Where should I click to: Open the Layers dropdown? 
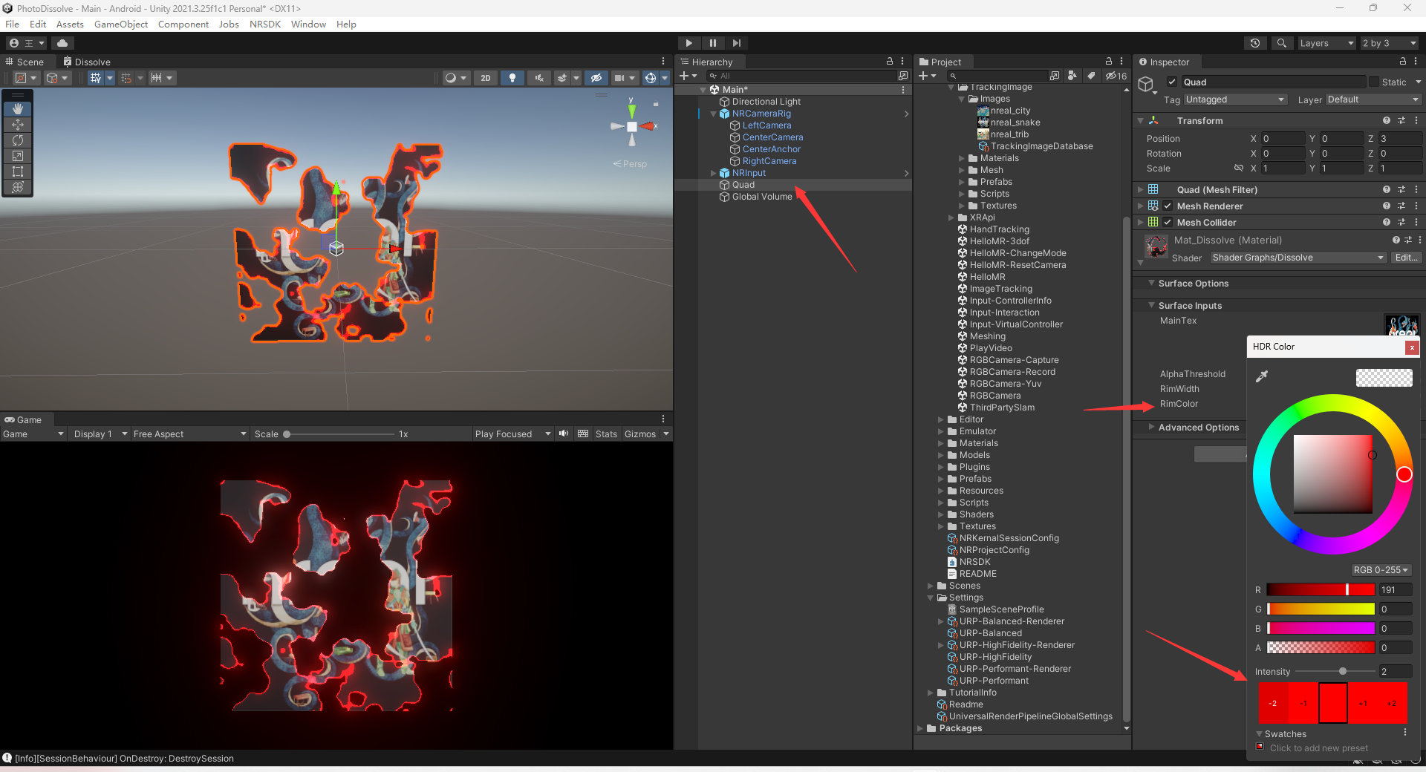click(1326, 43)
